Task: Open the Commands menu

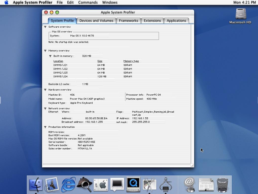Action: tap(88, 2)
